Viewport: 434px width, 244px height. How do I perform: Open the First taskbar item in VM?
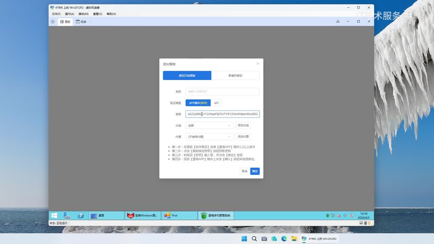click(179, 215)
